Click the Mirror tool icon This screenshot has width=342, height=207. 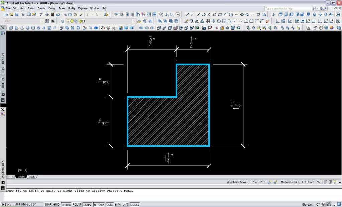(196, 21)
